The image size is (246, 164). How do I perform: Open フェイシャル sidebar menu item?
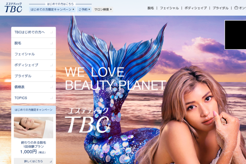click(x=34, y=54)
